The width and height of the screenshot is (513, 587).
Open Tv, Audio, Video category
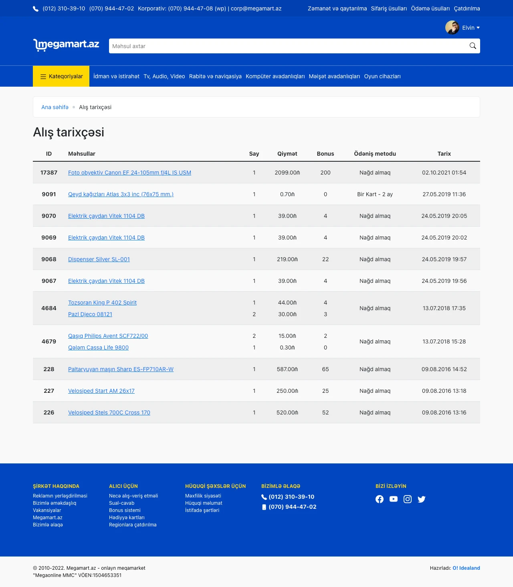pyautogui.click(x=164, y=76)
